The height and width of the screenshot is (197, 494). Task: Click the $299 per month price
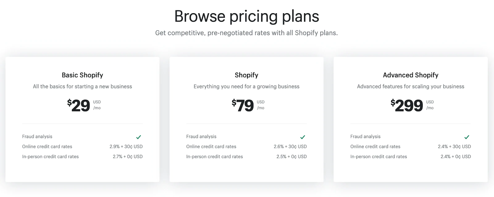[x=407, y=106]
